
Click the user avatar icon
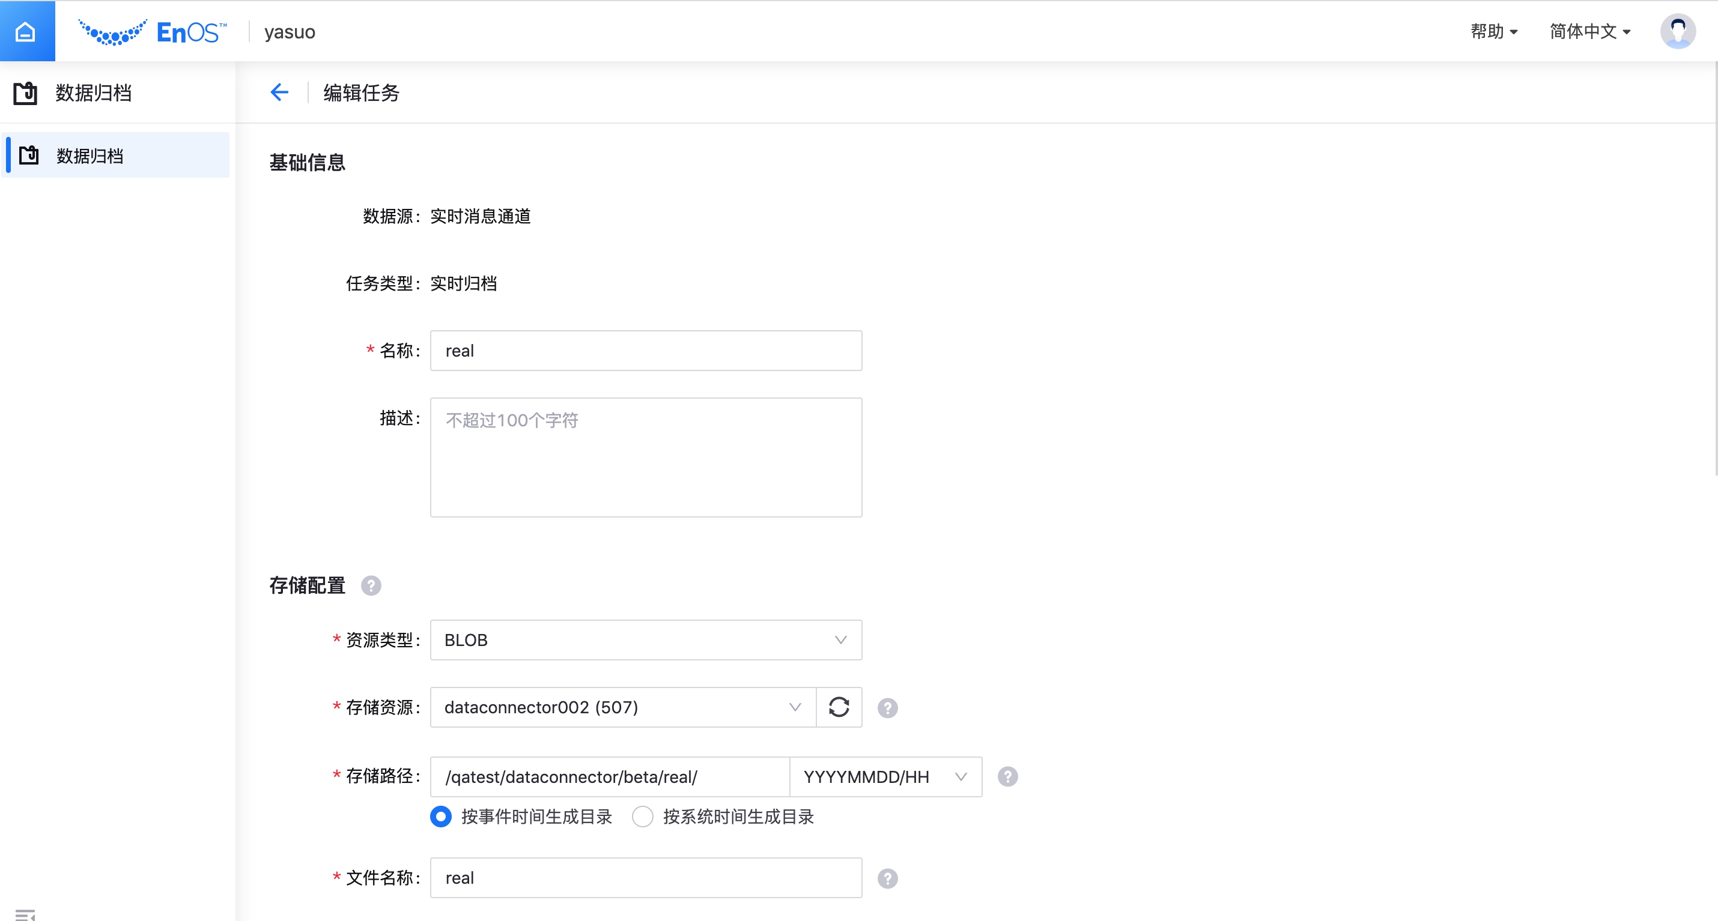pyautogui.click(x=1677, y=31)
